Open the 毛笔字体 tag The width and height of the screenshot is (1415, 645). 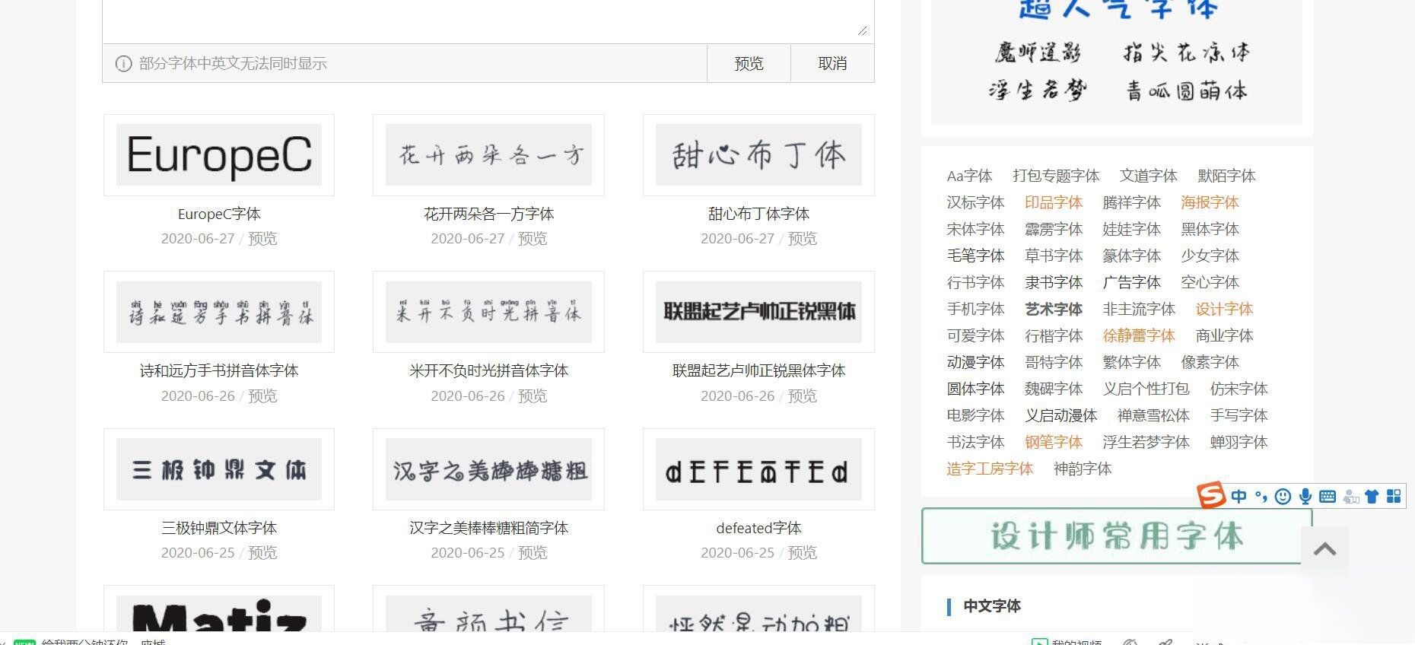(975, 256)
